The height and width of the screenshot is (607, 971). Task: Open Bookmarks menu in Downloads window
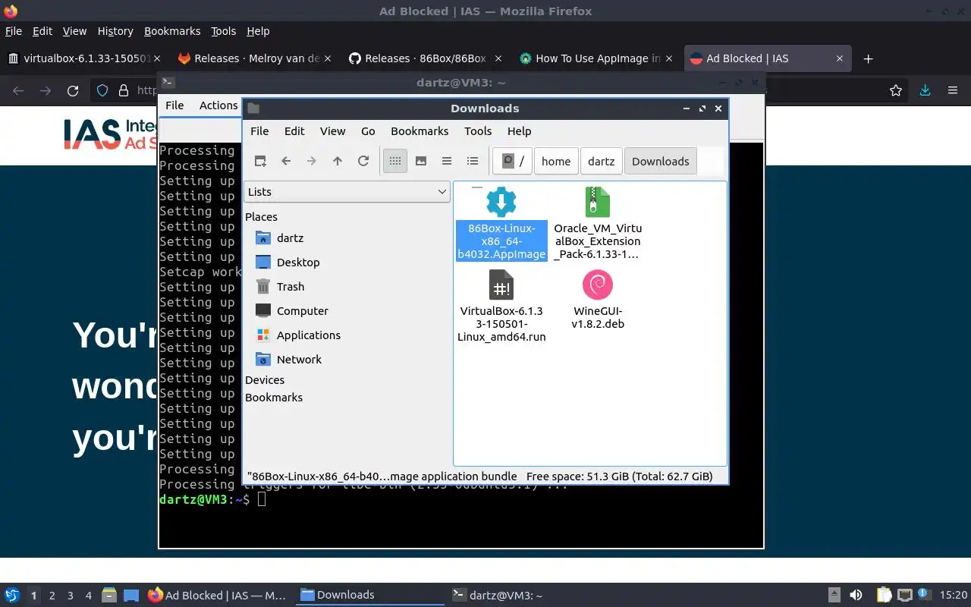420,131
